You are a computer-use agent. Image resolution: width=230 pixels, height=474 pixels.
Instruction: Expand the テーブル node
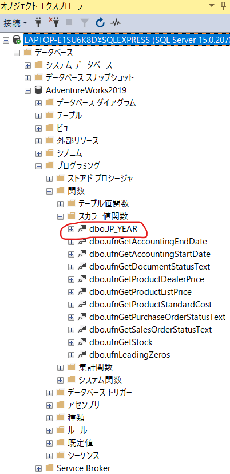[x=39, y=116]
